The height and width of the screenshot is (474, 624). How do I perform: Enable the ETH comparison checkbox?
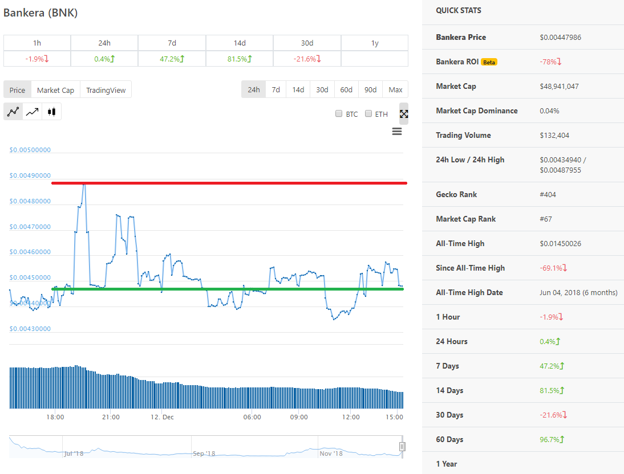pos(368,114)
